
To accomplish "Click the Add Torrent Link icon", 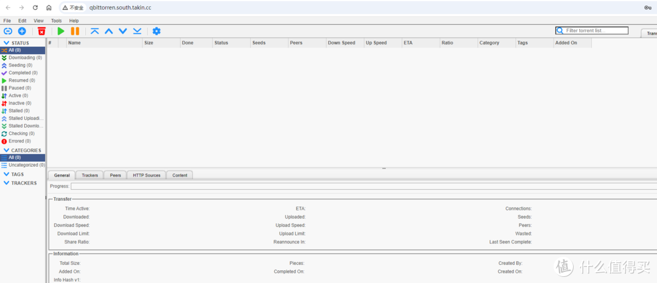I will (x=8, y=31).
